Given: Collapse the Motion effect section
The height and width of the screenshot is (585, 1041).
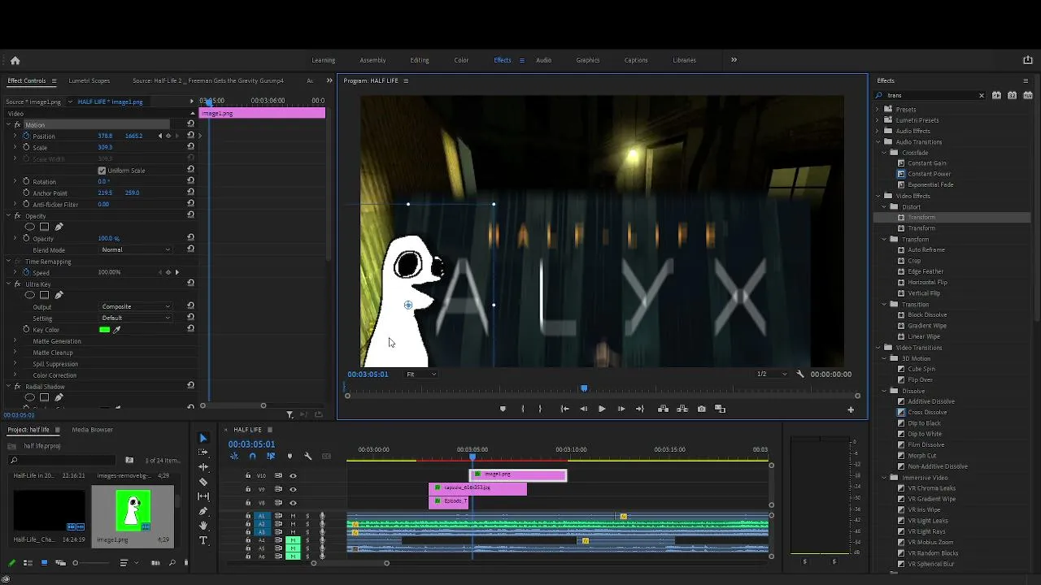Looking at the screenshot, I should tap(8, 125).
